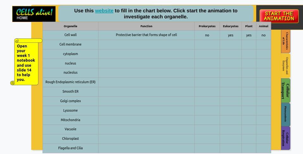Image resolution: width=303 pixels, height=154 pixels.
Task: Open the website hyperlink in instructions
Action: 104,11
